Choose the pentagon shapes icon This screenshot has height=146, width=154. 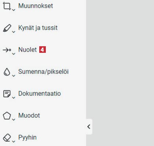click(x=7, y=116)
